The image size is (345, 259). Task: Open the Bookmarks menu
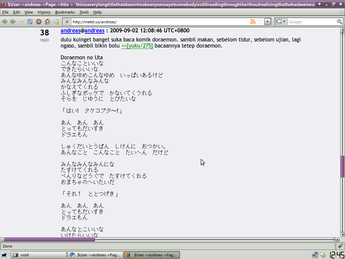65,12
